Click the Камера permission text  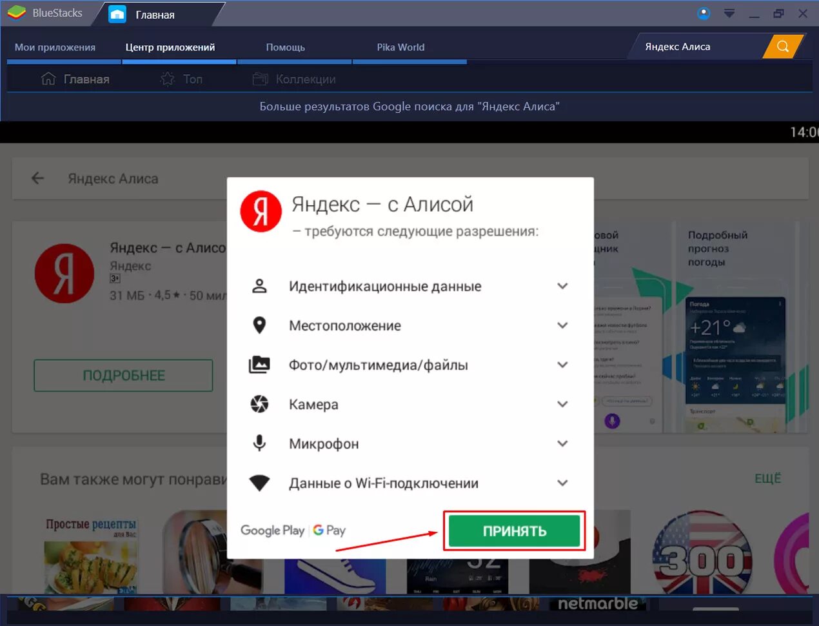click(x=313, y=405)
